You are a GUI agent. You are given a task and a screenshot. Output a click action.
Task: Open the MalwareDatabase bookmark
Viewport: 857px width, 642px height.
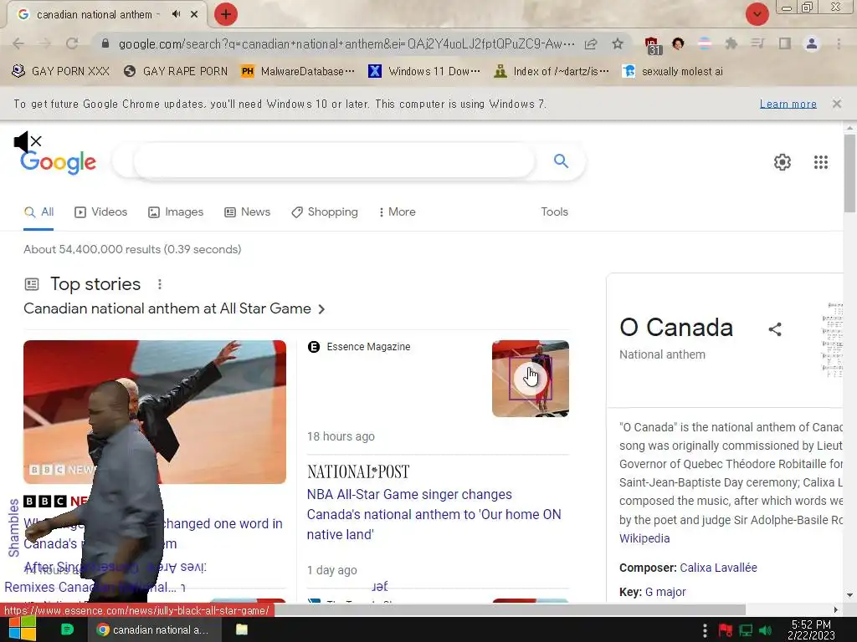pos(298,72)
